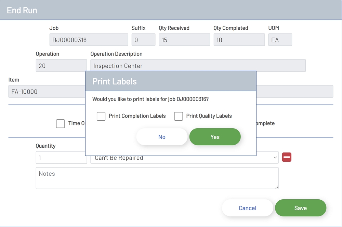Click the Qty Received field
This screenshot has height=227, width=342.
(x=184, y=40)
